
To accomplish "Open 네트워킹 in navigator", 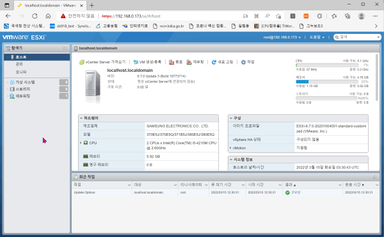I will pos(23,96).
